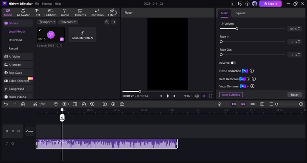Toggle the Reverse switch

(x=233, y=63)
